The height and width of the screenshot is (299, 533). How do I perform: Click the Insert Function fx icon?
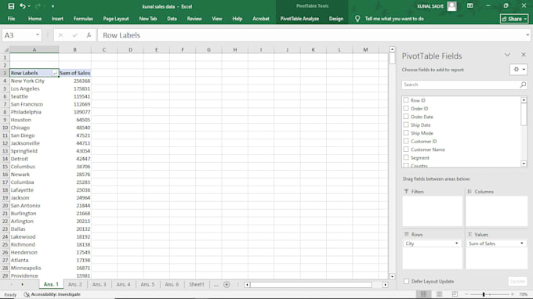click(89, 35)
